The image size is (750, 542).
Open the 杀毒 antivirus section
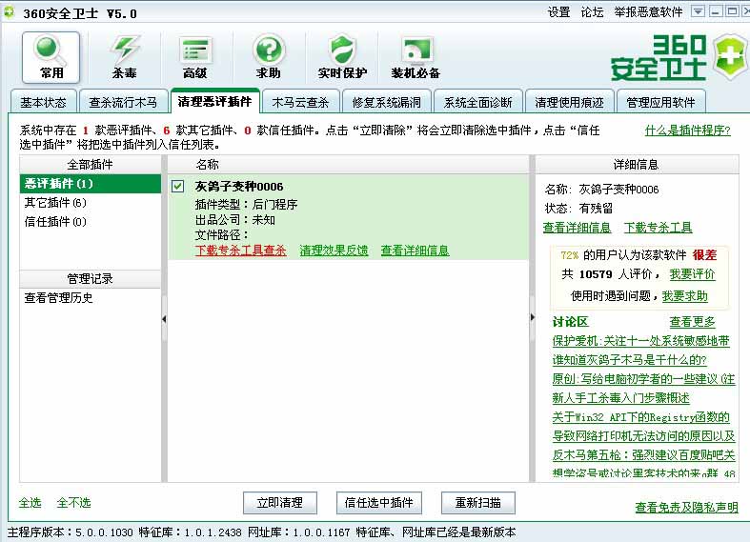pos(124,57)
